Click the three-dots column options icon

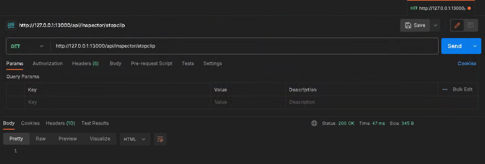pos(445,89)
